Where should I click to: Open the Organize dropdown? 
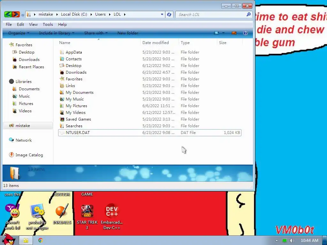click(x=19, y=33)
